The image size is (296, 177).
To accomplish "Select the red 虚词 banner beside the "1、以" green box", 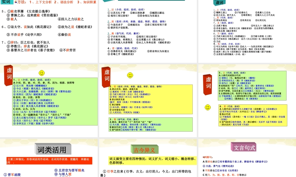I will (x=9, y=75).
